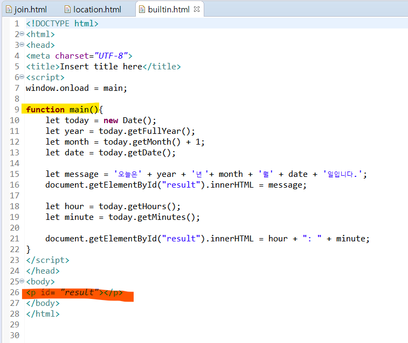Click the 'today.getDate()' line
Image resolution: width=408 pixels, height=343 pixels.
[110, 153]
